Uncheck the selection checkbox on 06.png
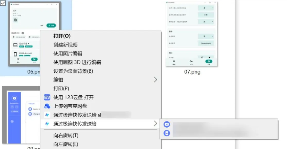The image size is (287, 149). point(3,3)
